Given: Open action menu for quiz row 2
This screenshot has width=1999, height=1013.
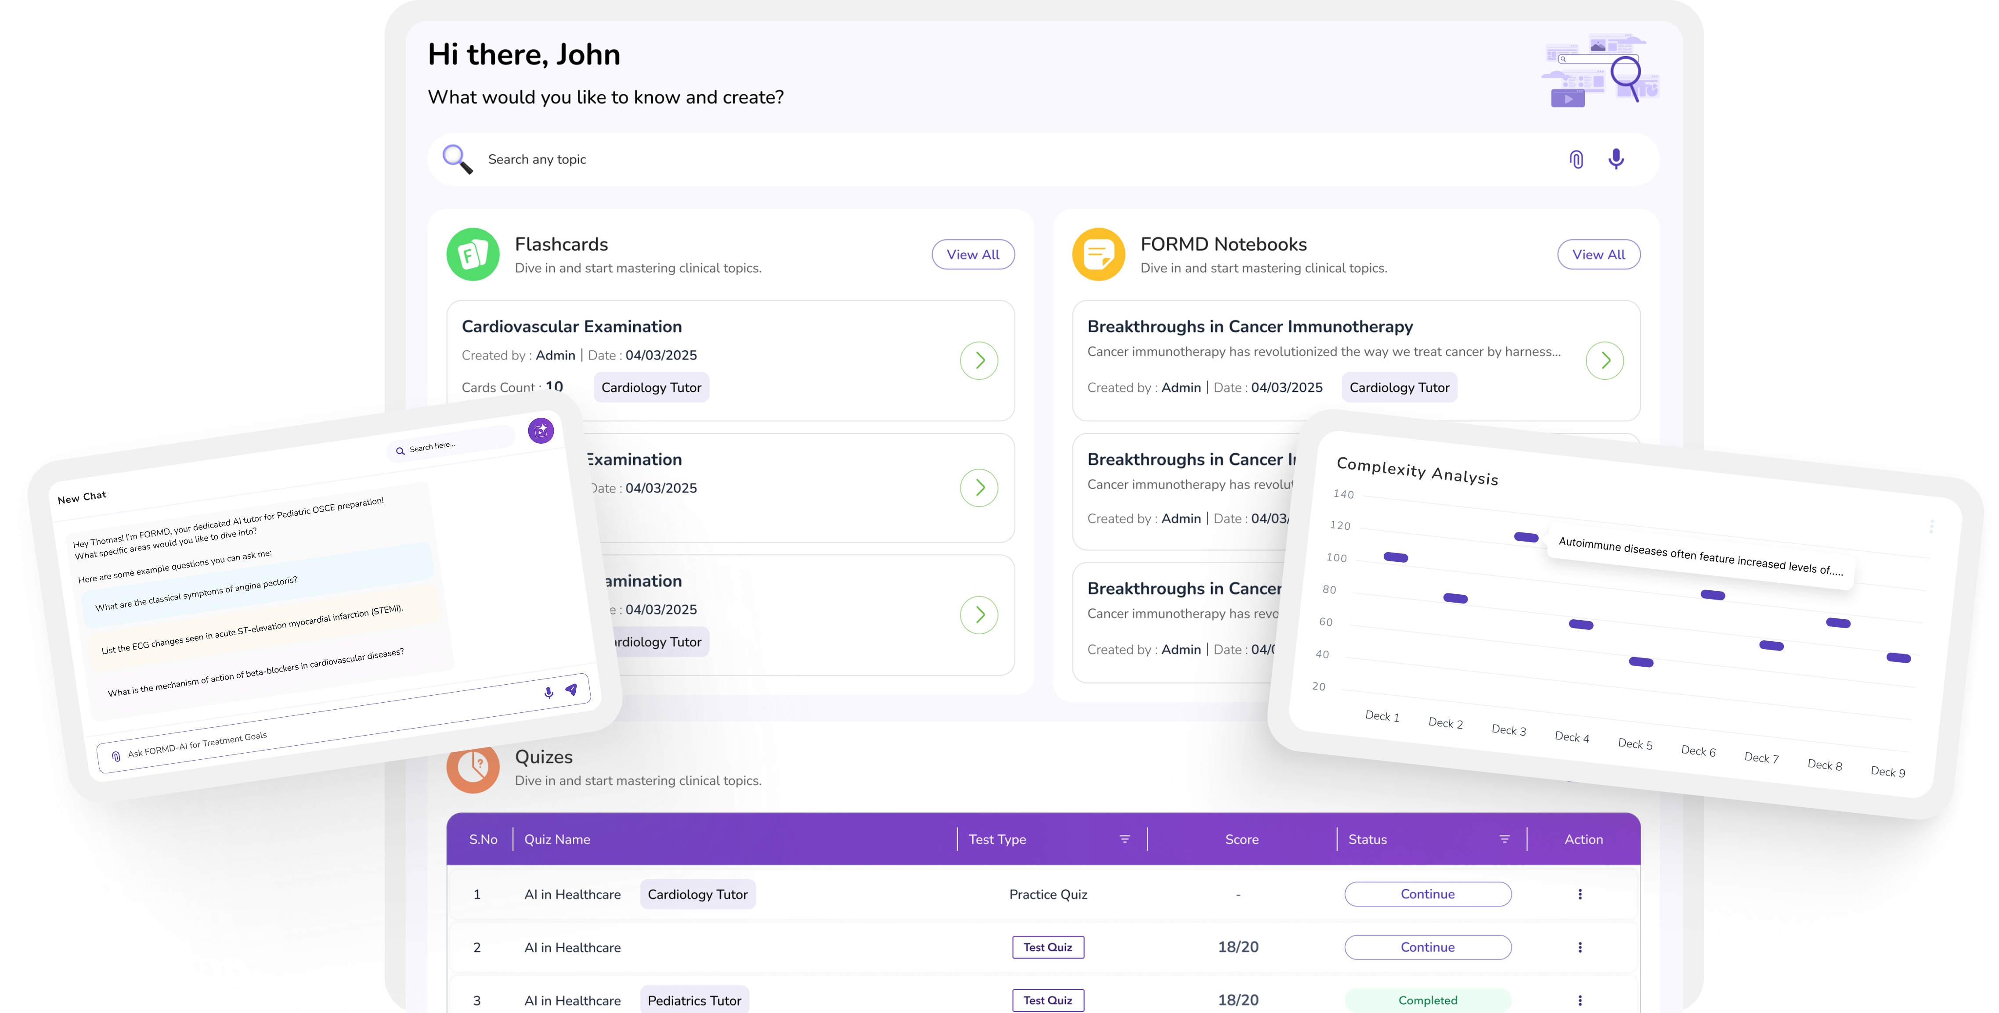Looking at the screenshot, I should tap(1580, 947).
